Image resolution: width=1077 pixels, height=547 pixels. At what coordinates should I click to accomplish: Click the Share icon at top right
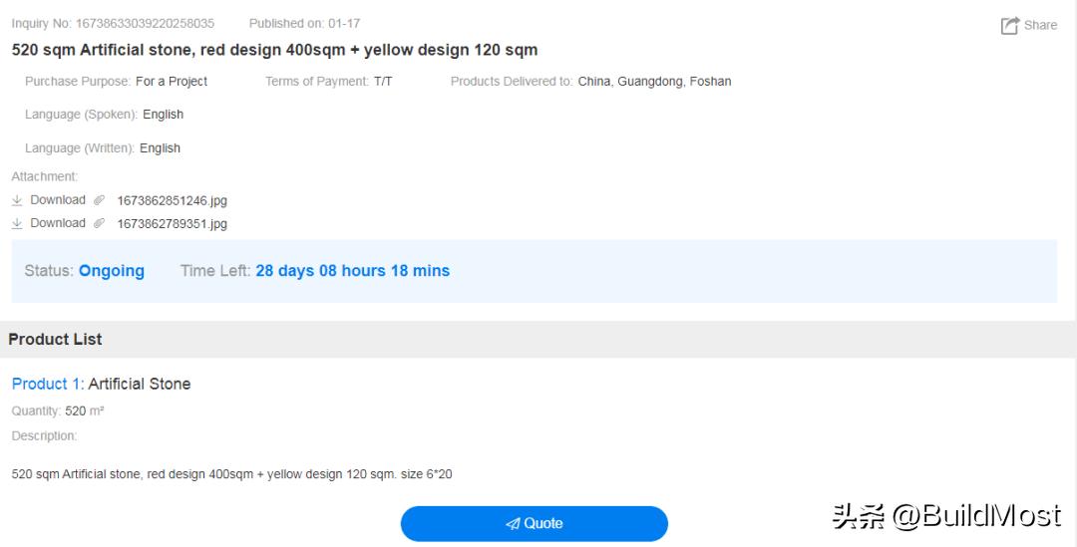(x=1010, y=26)
